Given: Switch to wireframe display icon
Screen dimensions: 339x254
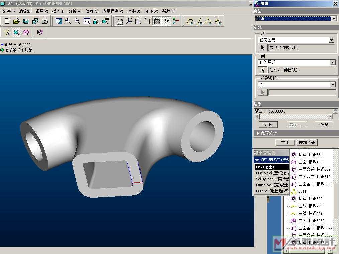Looking at the screenshot, I should click(129, 21).
